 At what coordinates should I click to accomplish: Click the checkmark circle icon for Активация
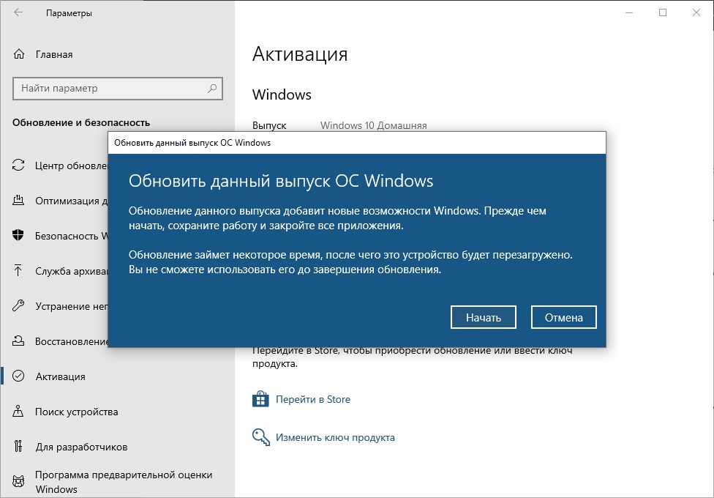[18, 376]
